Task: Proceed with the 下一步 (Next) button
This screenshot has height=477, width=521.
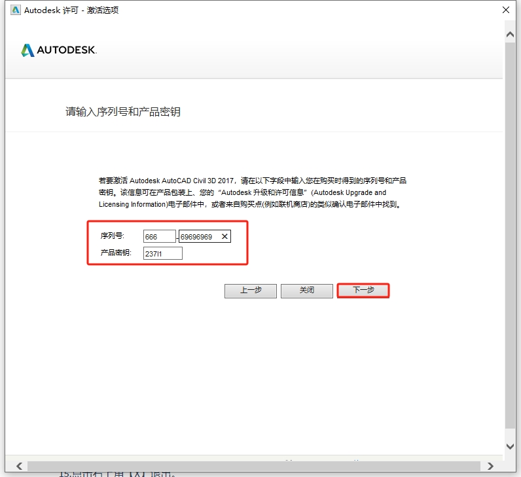Action: (363, 291)
